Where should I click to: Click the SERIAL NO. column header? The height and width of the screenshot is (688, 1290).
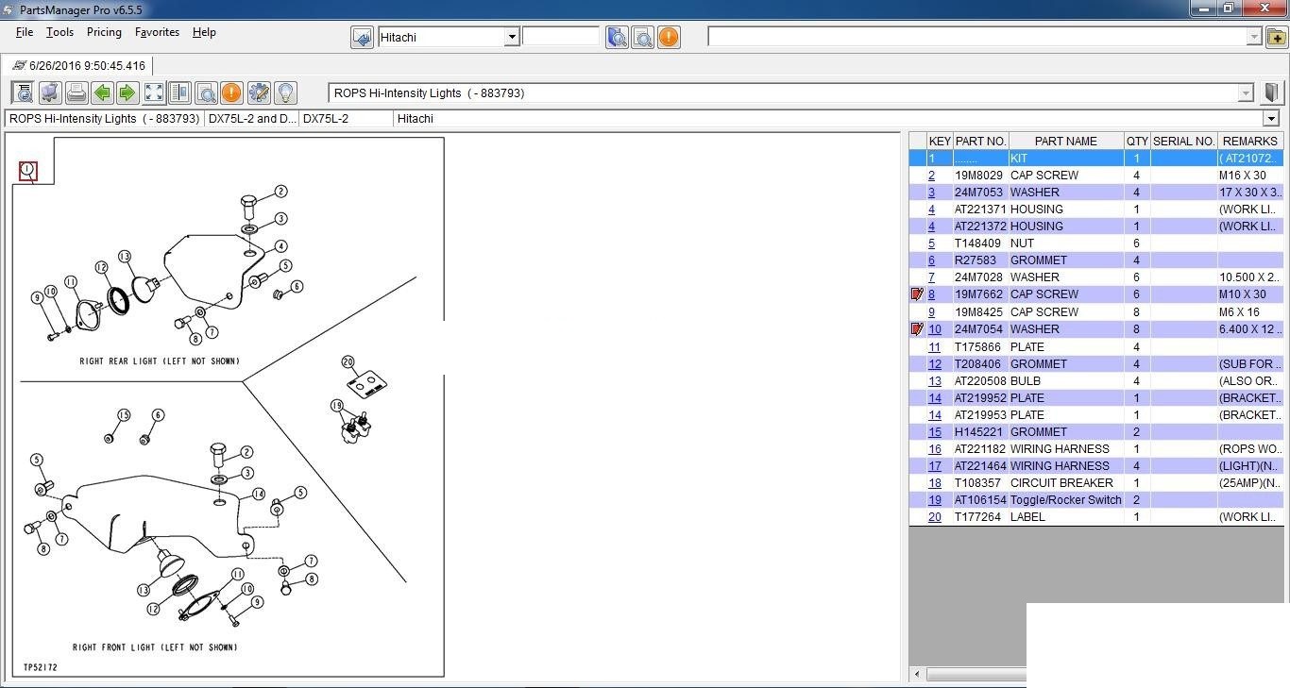pos(1183,141)
